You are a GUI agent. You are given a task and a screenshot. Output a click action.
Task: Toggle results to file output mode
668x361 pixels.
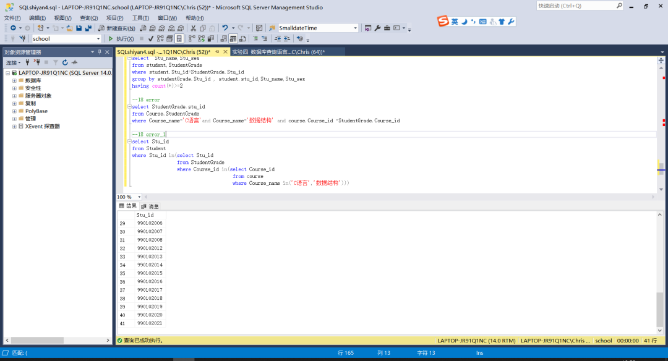pos(242,39)
